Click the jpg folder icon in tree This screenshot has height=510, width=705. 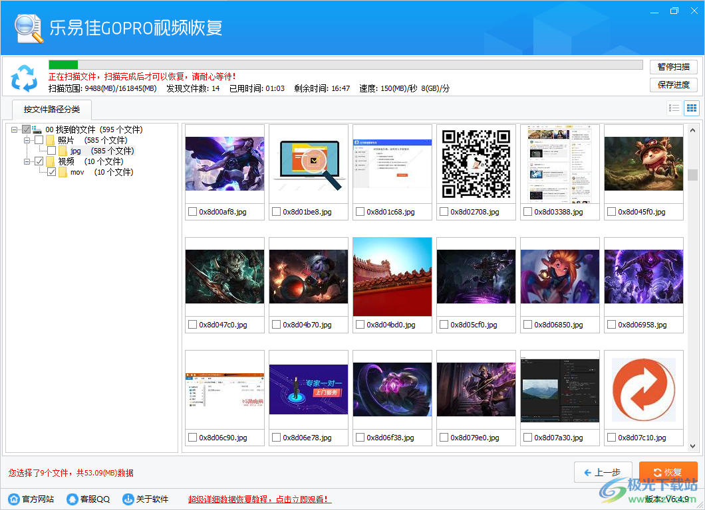coord(63,151)
